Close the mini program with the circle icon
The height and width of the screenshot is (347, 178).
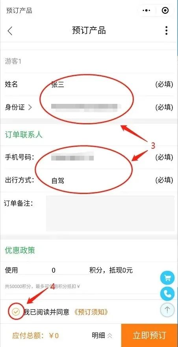[x=165, y=10]
